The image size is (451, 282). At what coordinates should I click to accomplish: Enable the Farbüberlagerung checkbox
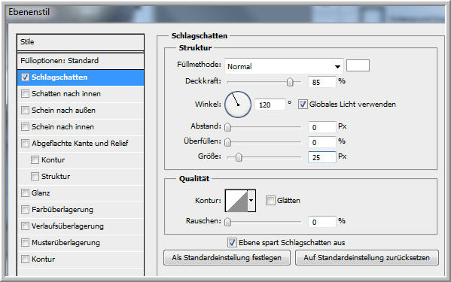(x=25, y=210)
